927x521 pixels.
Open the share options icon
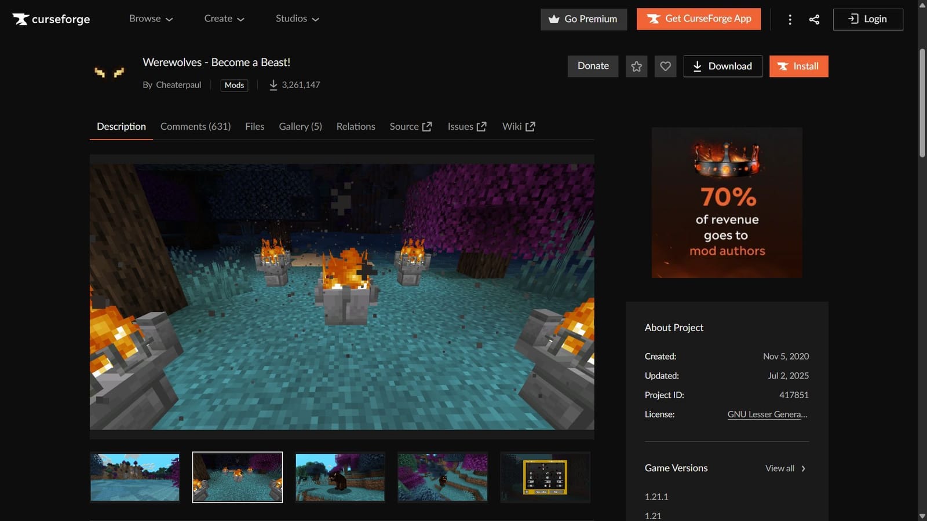[x=814, y=19]
